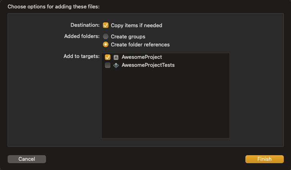This screenshot has width=291, height=170.
Task: Toggle the Copy items if needed checkbox
Action: 106,25
